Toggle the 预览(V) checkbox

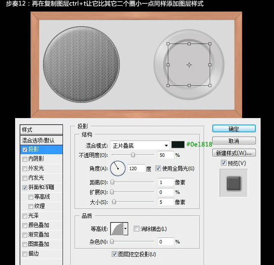tap(224, 163)
